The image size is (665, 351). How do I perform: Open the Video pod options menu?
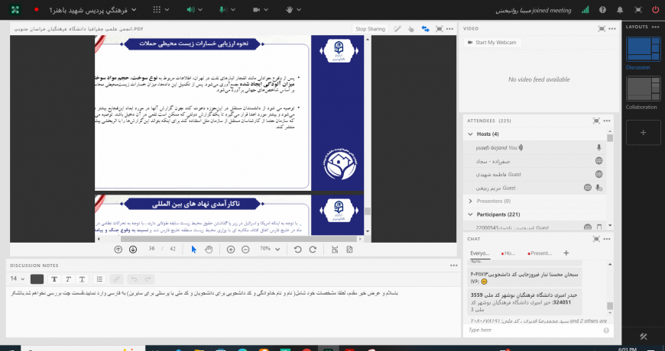point(612,29)
